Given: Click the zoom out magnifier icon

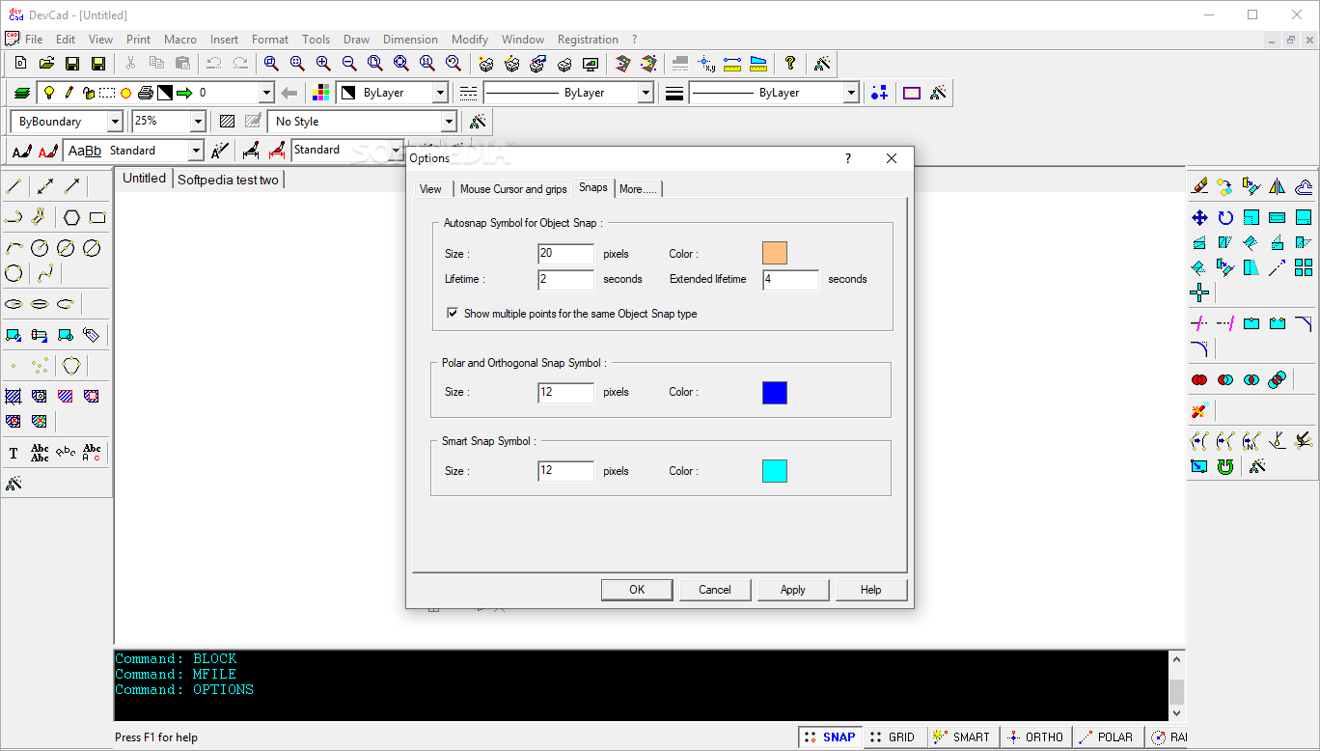Looking at the screenshot, I should (x=349, y=64).
